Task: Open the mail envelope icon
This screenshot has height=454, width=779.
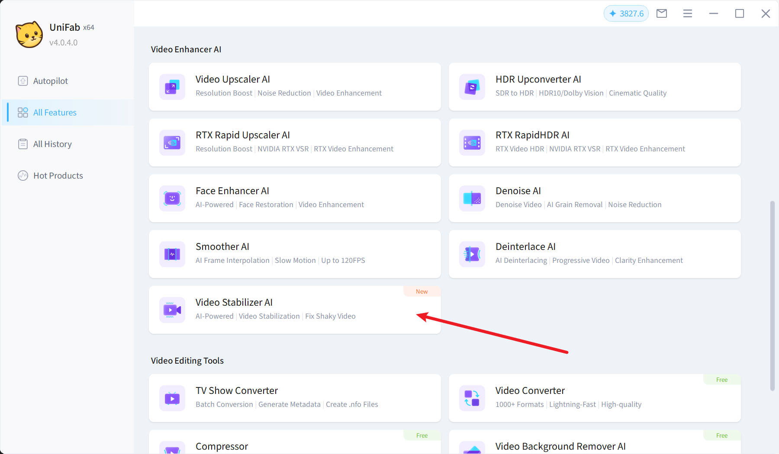Action: 661,13
